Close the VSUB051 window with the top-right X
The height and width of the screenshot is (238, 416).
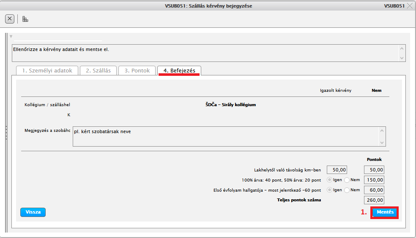pos(410,6)
